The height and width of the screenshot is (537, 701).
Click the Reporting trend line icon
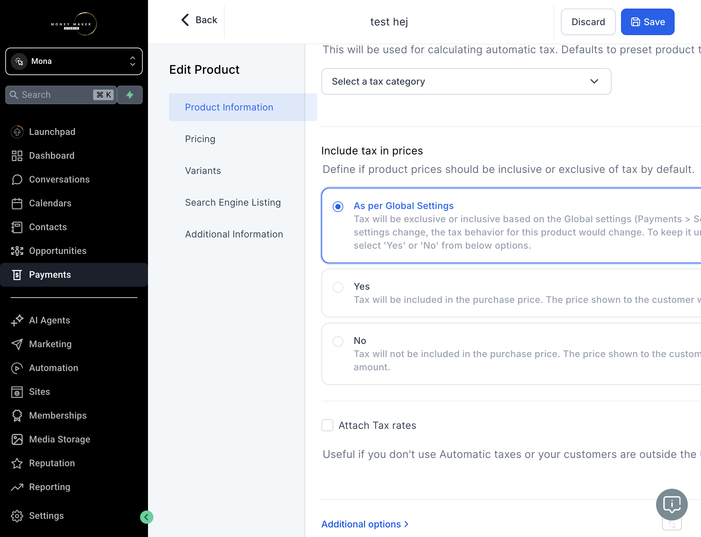coord(17,487)
